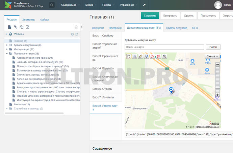Select the ruler distance tool on map
Viewport: 233px width, 153px height.
click(140, 56)
